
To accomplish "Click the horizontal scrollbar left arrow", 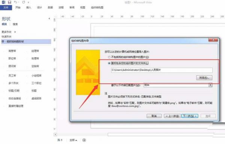I will pos(55,135).
